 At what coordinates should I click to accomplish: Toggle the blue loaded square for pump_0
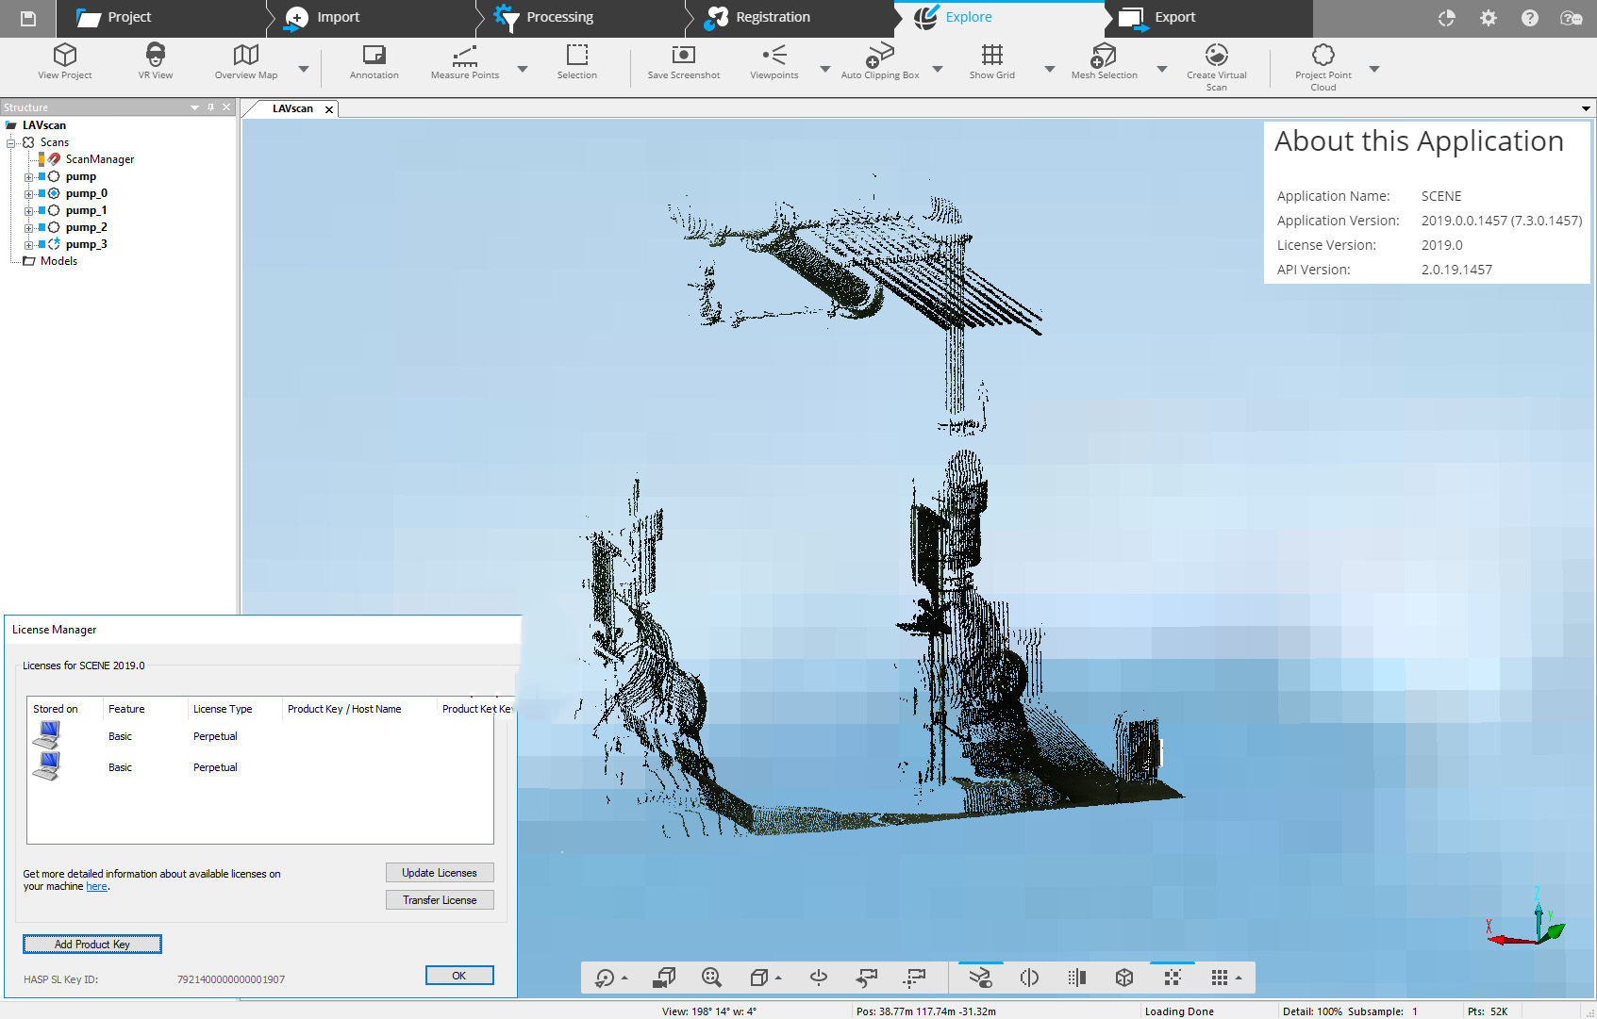point(42,193)
